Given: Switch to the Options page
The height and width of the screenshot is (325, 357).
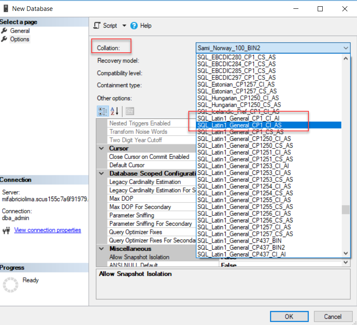Looking at the screenshot, I should [20, 39].
